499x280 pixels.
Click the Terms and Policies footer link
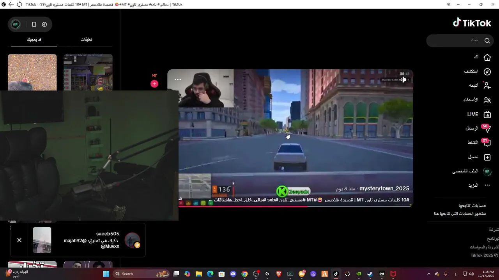[484, 247]
